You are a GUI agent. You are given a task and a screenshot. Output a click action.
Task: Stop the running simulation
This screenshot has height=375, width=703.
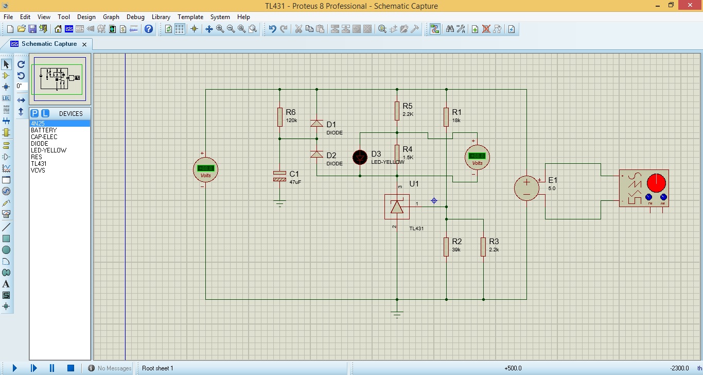[71, 368]
